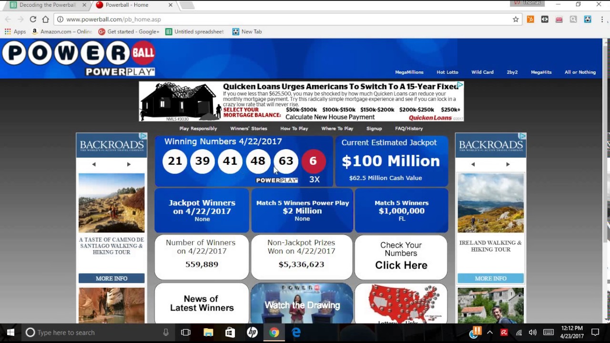This screenshot has width=610, height=343.
Task: Open Ireland Walking & Hiking tour photo
Action: point(490,203)
